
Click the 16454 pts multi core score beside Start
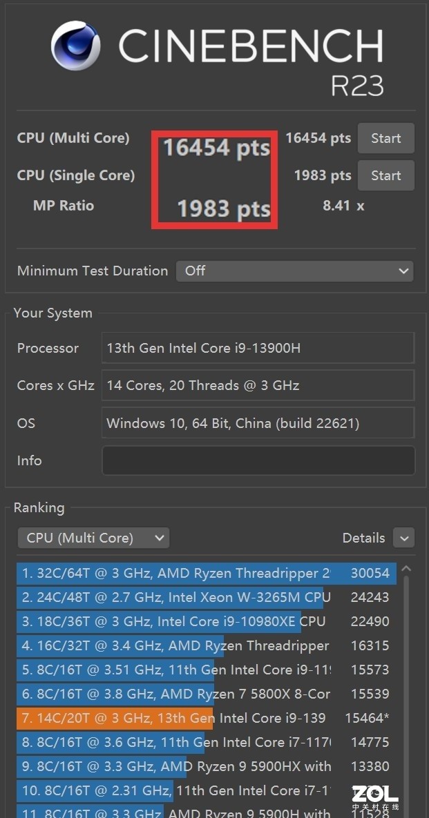pyautogui.click(x=318, y=138)
